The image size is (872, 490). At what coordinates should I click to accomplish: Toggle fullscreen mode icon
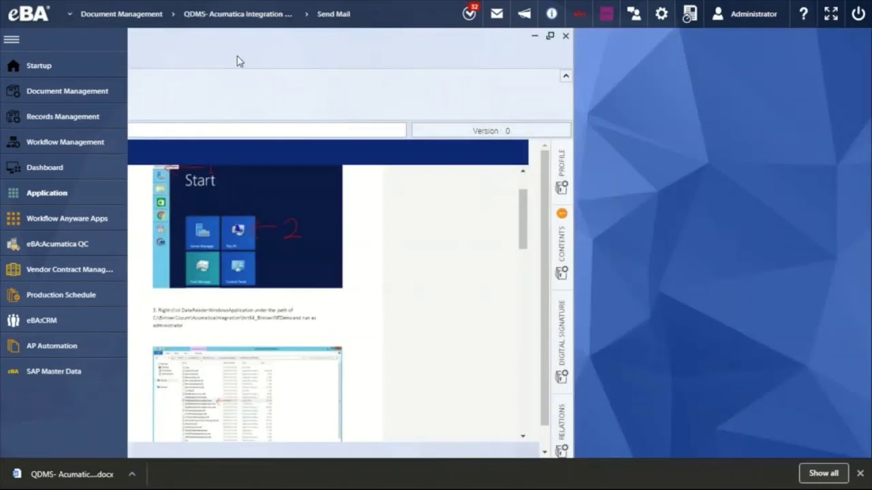click(x=831, y=14)
